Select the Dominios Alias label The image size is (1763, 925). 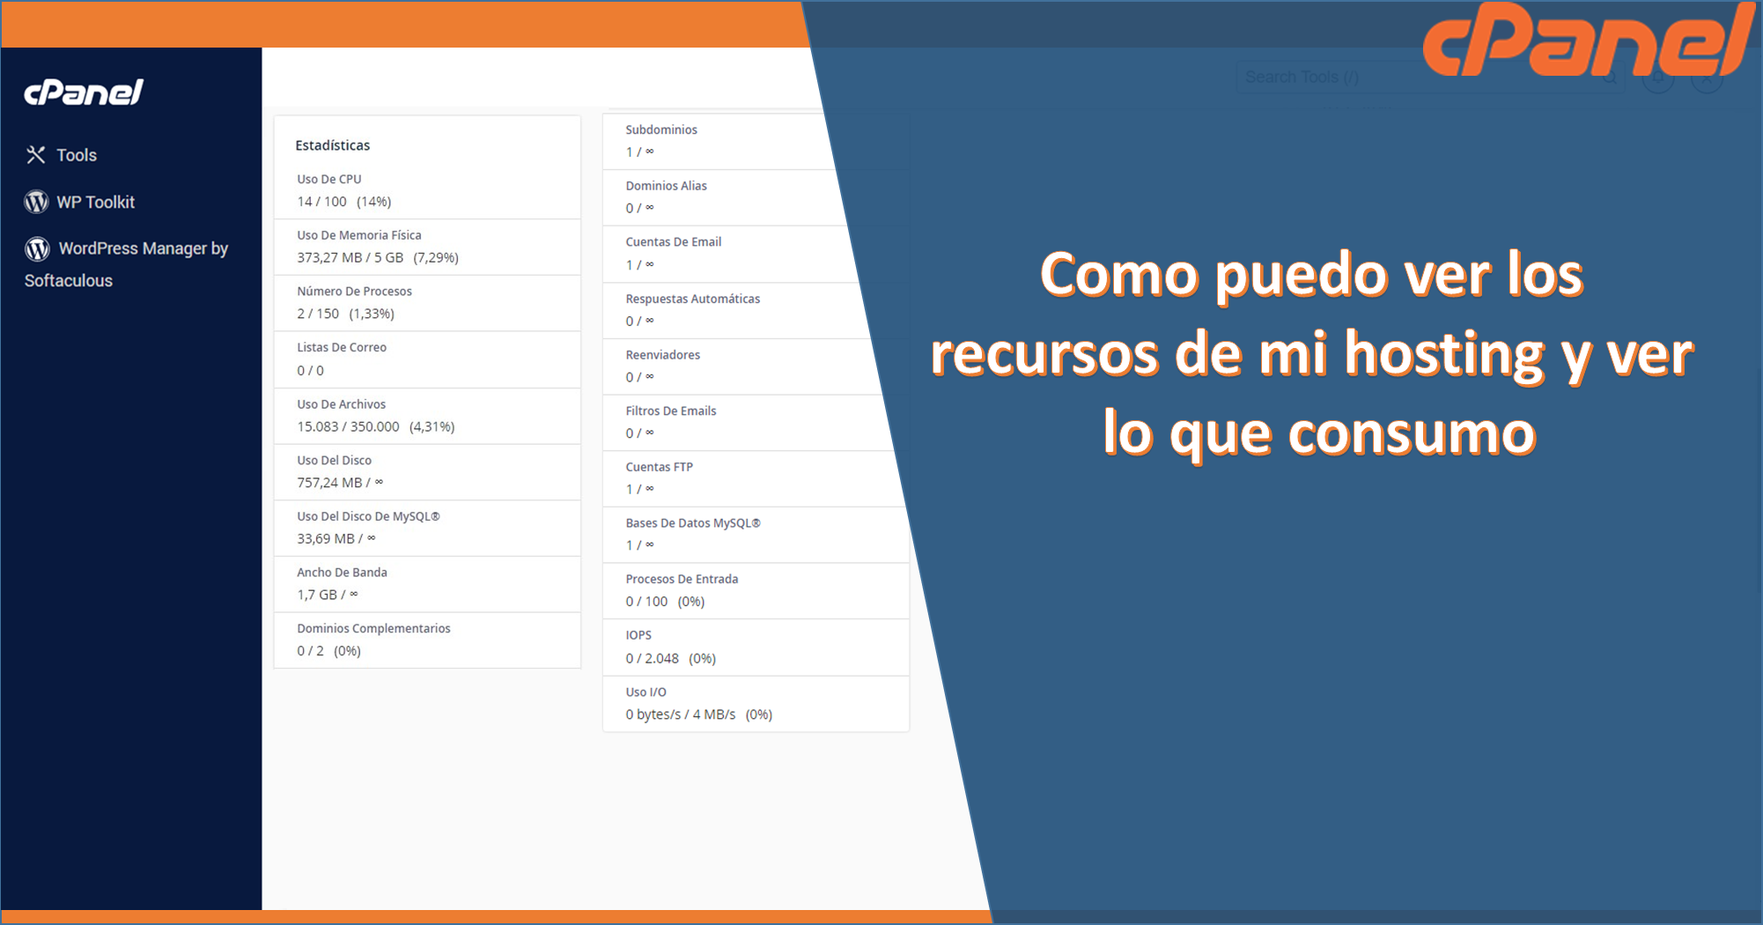coord(666,186)
